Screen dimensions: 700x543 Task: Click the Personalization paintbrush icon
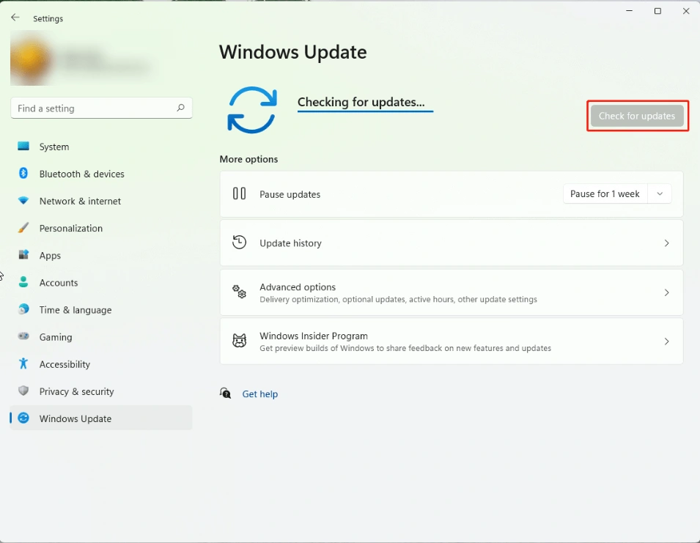coord(23,228)
